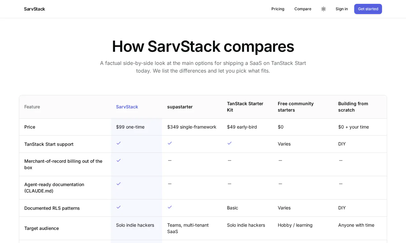Click the SarvStack checkmark in TanStack Start support row
The width and height of the screenshot is (406, 243).
[119, 143]
